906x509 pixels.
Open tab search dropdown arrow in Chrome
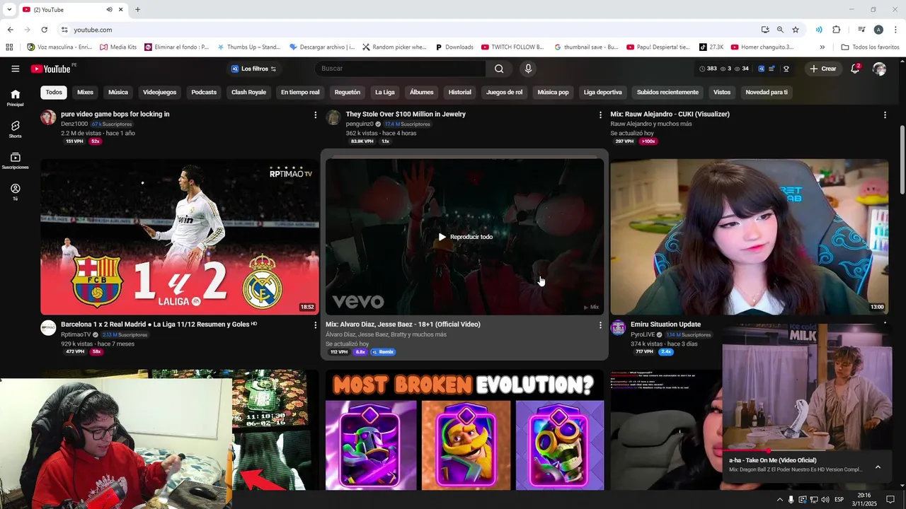[9, 10]
